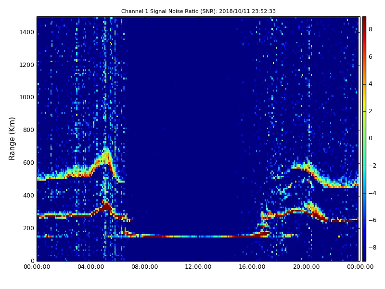Click the vertical SNR colorbar strip
385x289 pixels.
coord(364,139)
